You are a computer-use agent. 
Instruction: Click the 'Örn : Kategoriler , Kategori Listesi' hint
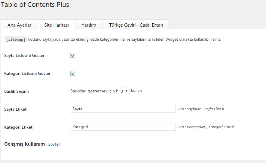click(206, 127)
